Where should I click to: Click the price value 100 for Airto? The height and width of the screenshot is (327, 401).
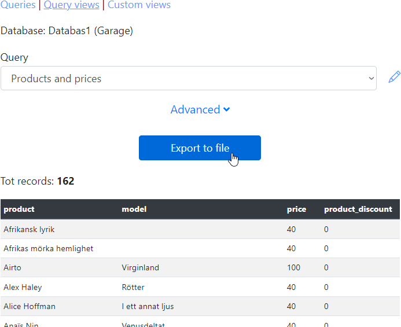click(294, 268)
